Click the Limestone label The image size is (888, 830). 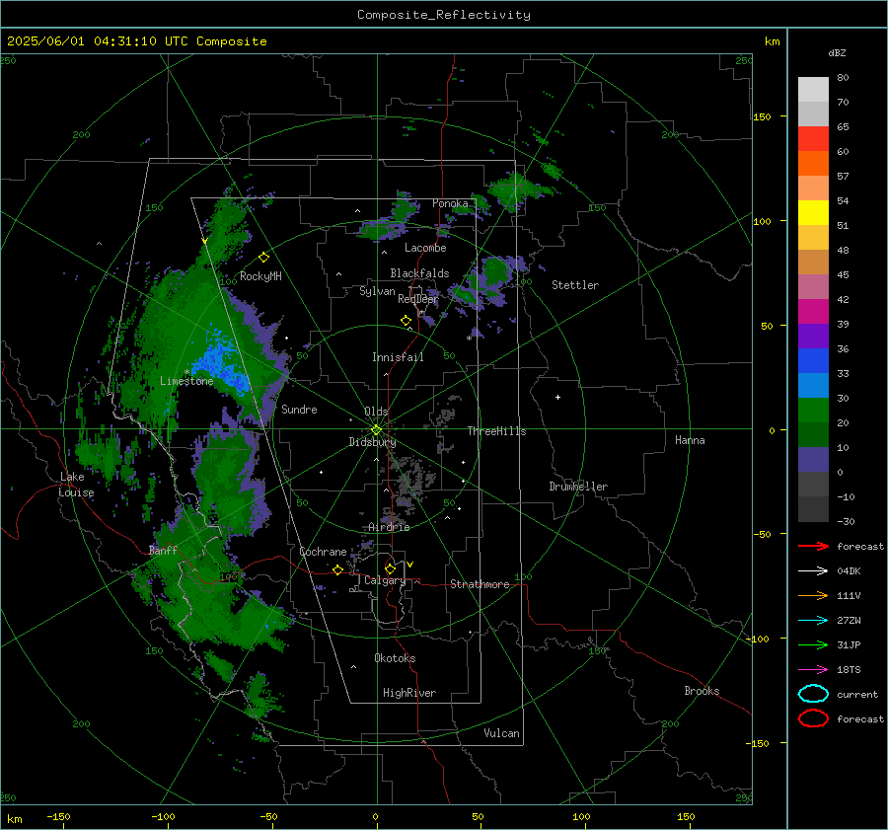[x=186, y=381]
